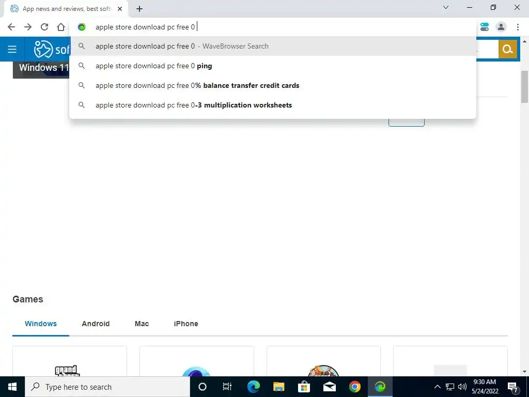Open File Explorer from the taskbar

(x=278, y=387)
